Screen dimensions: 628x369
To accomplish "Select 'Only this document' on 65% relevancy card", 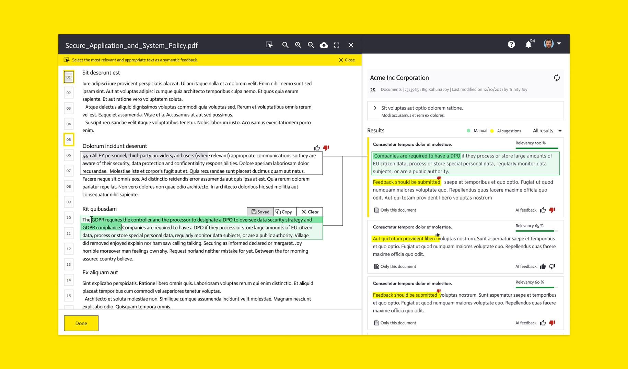I will pyautogui.click(x=395, y=266).
